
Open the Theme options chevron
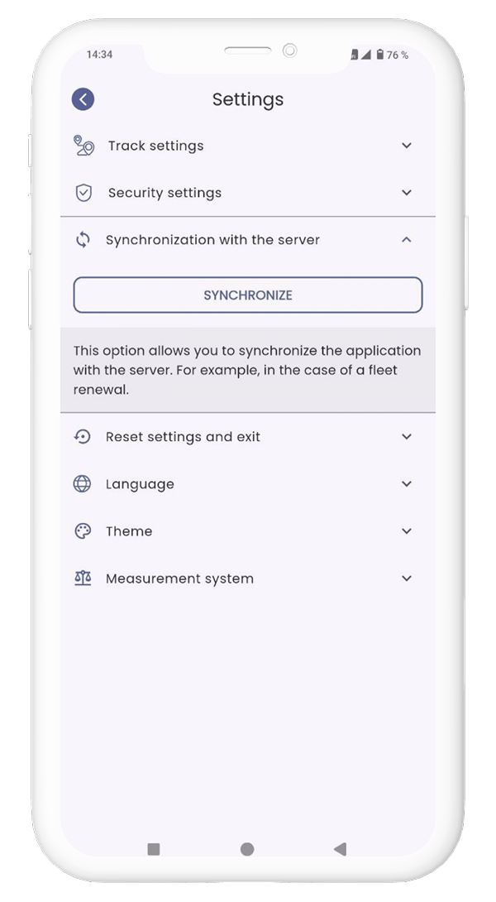point(406,531)
